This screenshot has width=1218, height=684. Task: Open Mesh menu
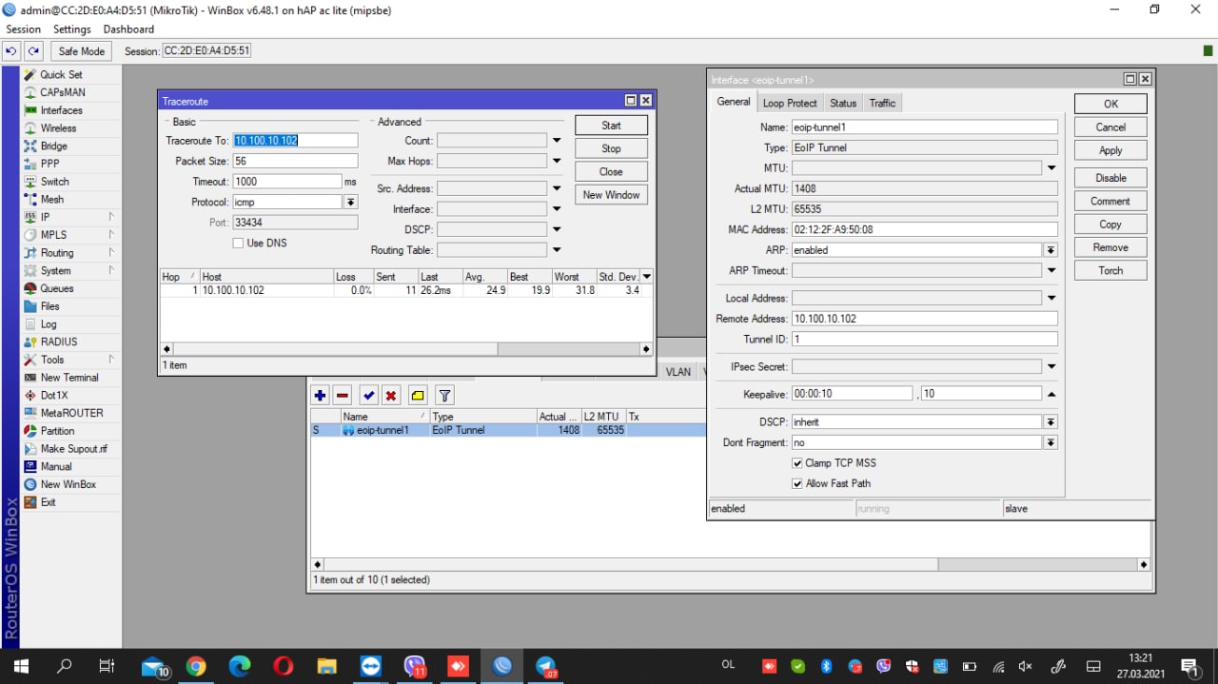52,200
